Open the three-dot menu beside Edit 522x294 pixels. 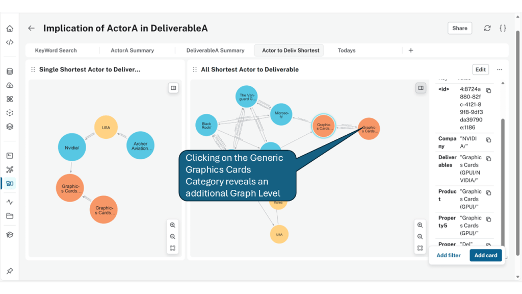click(x=500, y=69)
